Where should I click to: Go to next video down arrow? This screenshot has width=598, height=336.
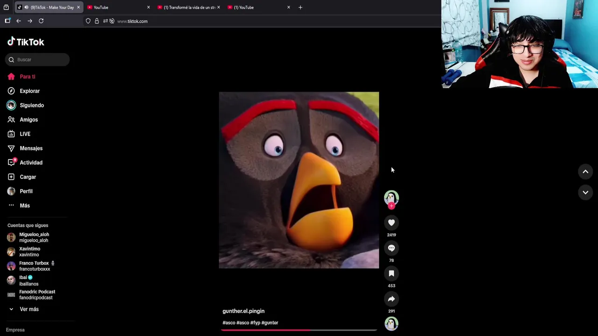(x=585, y=192)
